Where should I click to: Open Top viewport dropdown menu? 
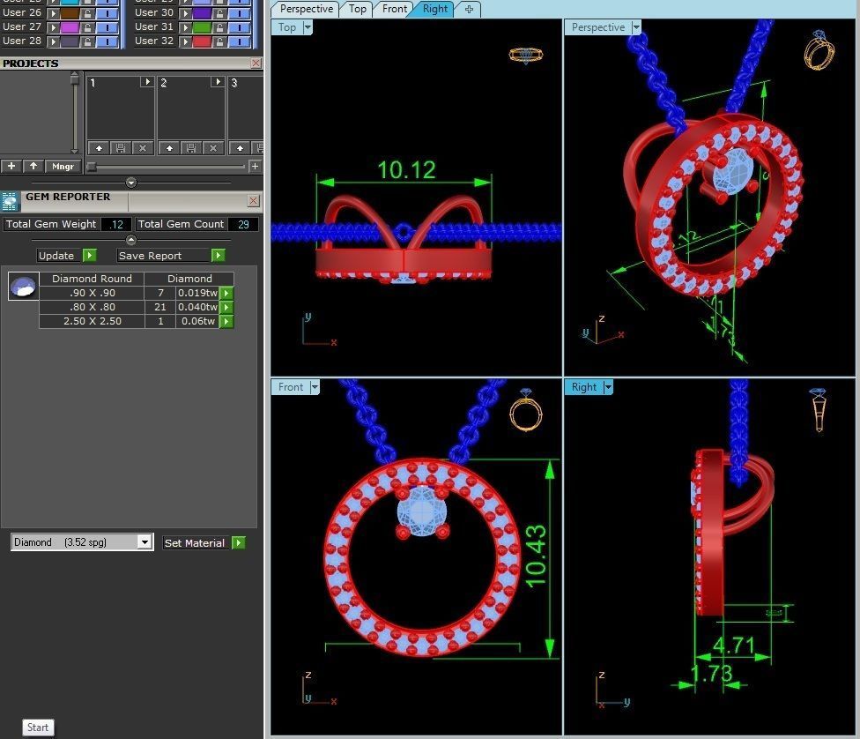pyautogui.click(x=308, y=27)
